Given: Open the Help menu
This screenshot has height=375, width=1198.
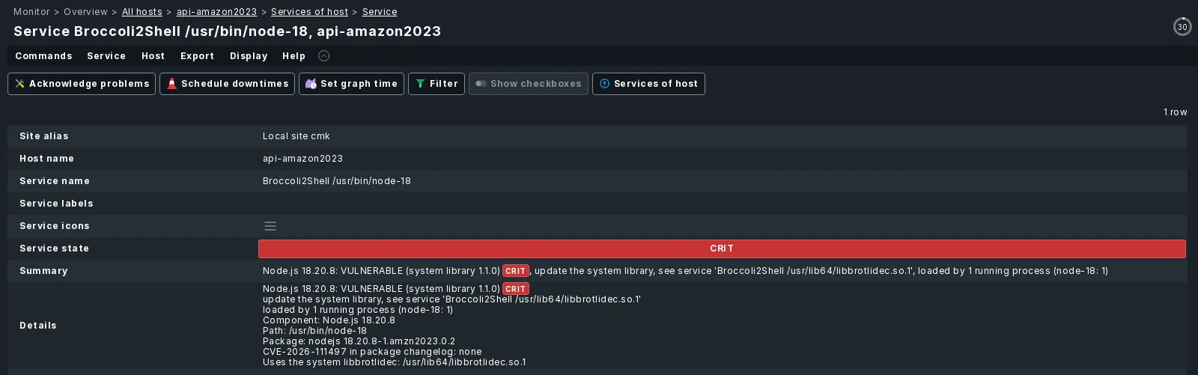Looking at the screenshot, I should [x=294, y=56].
